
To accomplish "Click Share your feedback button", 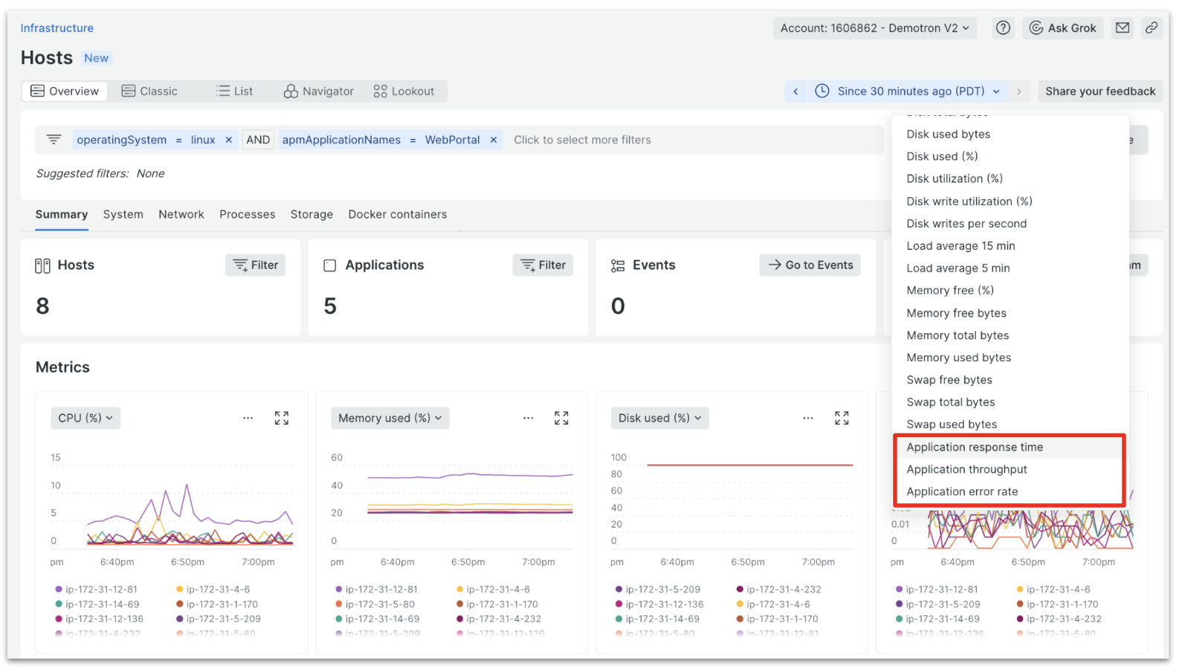I will [x=1100, y=91].
